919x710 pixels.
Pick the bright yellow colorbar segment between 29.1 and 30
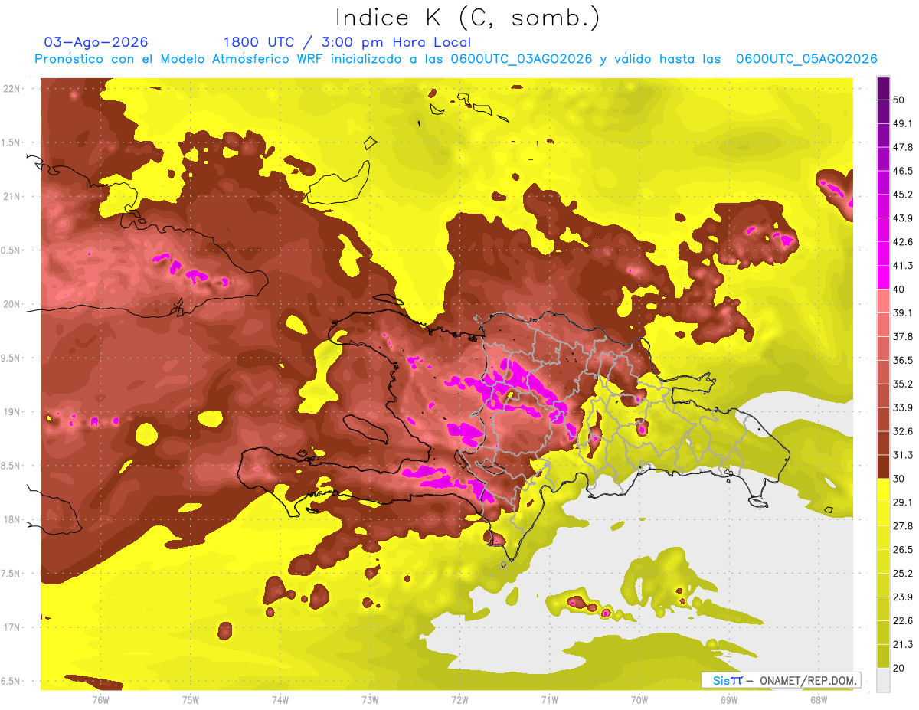884,490
